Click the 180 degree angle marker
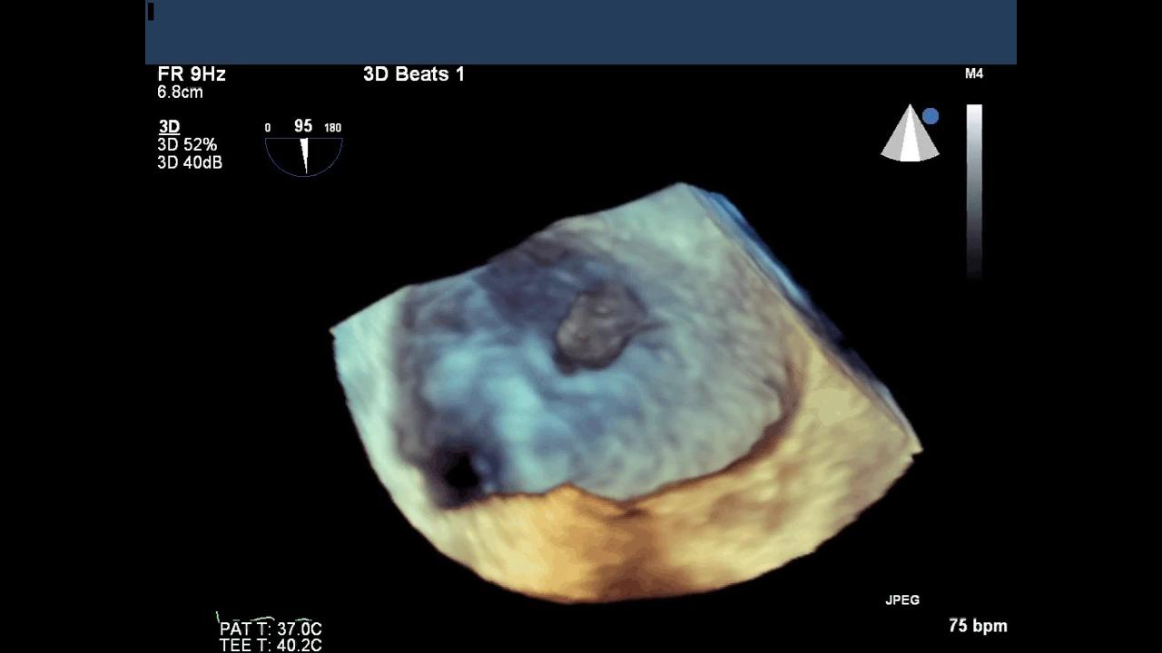 (x=332, y=128)
